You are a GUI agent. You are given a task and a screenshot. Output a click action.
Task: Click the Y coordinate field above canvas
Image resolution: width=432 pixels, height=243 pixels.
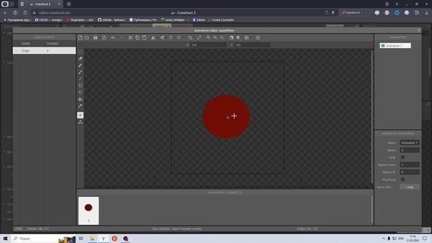coord(252,45)
